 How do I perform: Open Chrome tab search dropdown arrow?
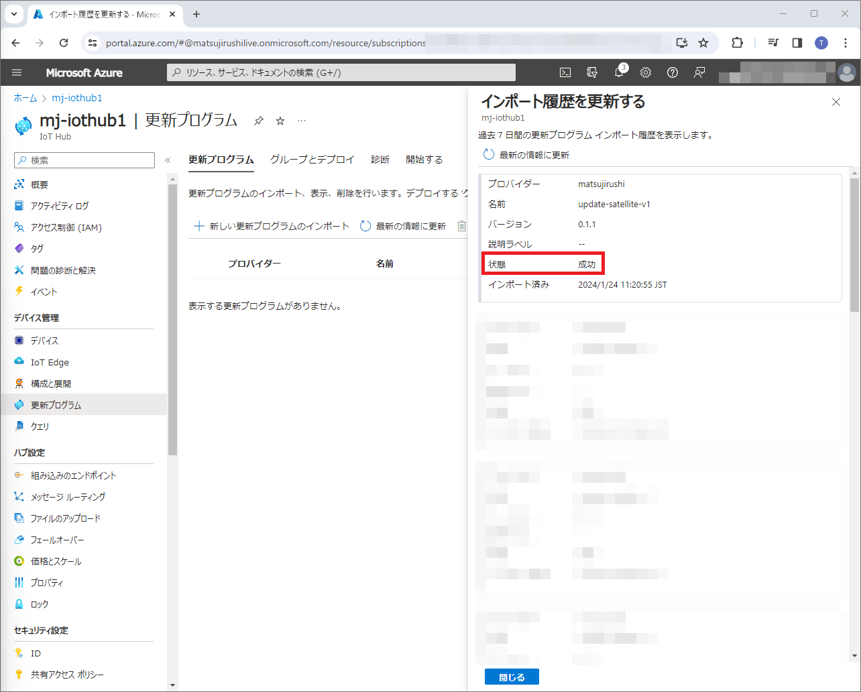click(x=13, y=14)
